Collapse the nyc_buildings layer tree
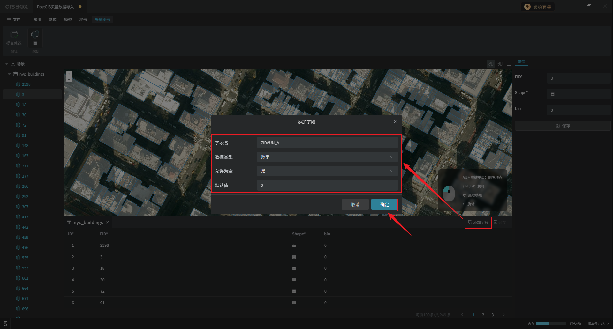The width and height of the screenshot is (613, 329). tap(9, 74)
